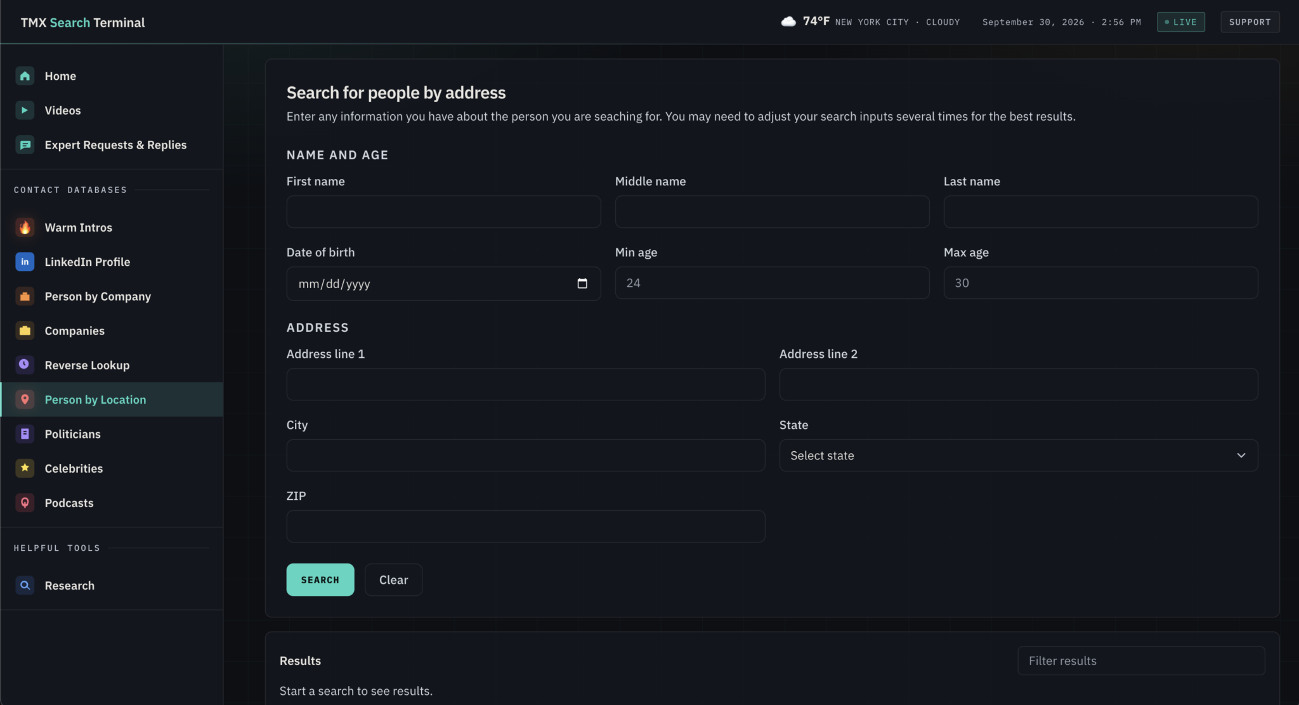The image size is (1299, 705).
Task: Click the Max age field
Action: pyautogui.click(x=1100, y=283)
